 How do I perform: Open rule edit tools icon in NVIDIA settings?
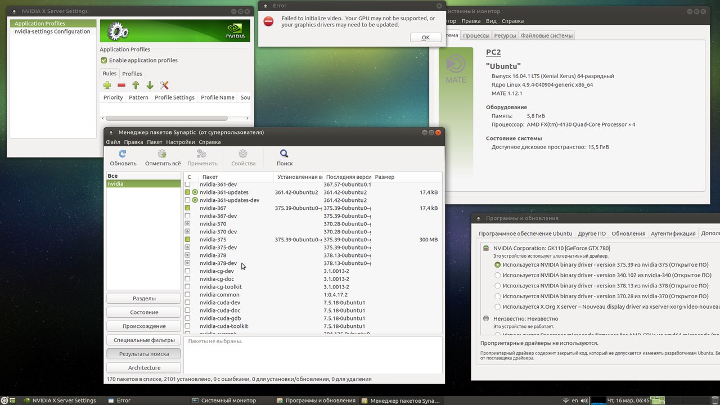164,85
